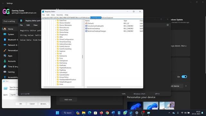Open Notepad's File menu
206x116 pixels.
pos(21,25)
